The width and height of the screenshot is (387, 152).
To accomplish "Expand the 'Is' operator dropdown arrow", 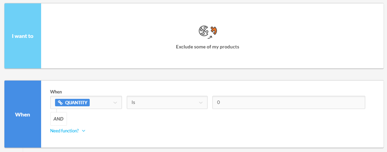I will pyautogui.click(x=201, y=103).
